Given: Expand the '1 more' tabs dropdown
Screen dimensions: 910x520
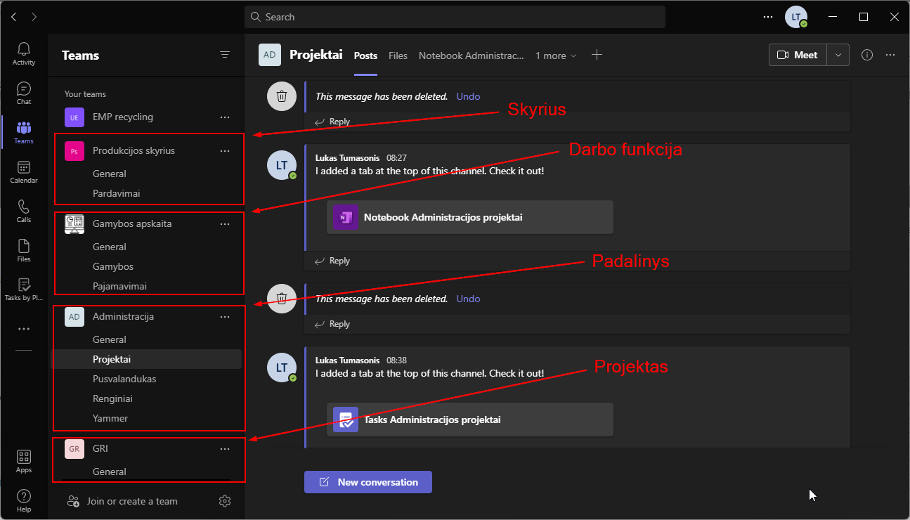Looking at the screenshot, I should pyautogui.click(x=555, y=56).
